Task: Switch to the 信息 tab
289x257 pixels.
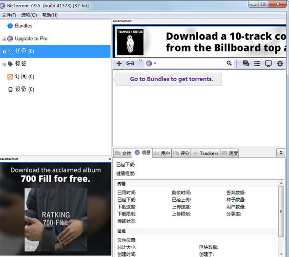Action: pyautogui.click(x=143, y=152)
